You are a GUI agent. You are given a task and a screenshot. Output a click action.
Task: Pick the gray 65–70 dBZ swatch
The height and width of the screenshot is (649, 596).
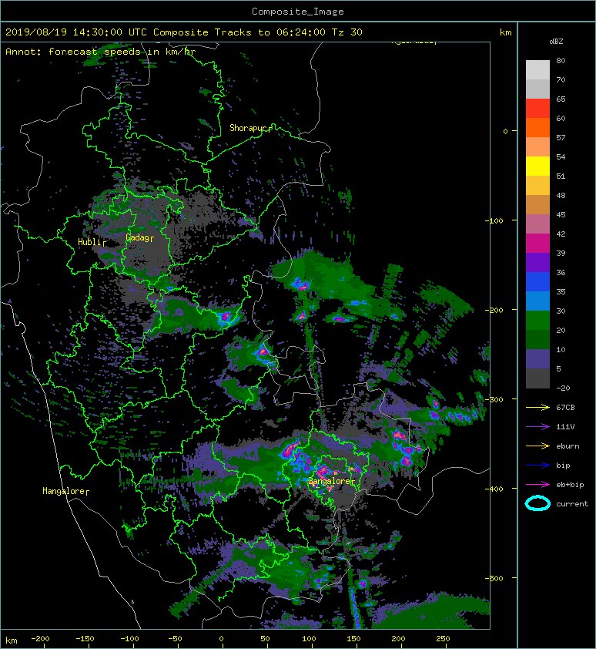[x=537, y=89]
